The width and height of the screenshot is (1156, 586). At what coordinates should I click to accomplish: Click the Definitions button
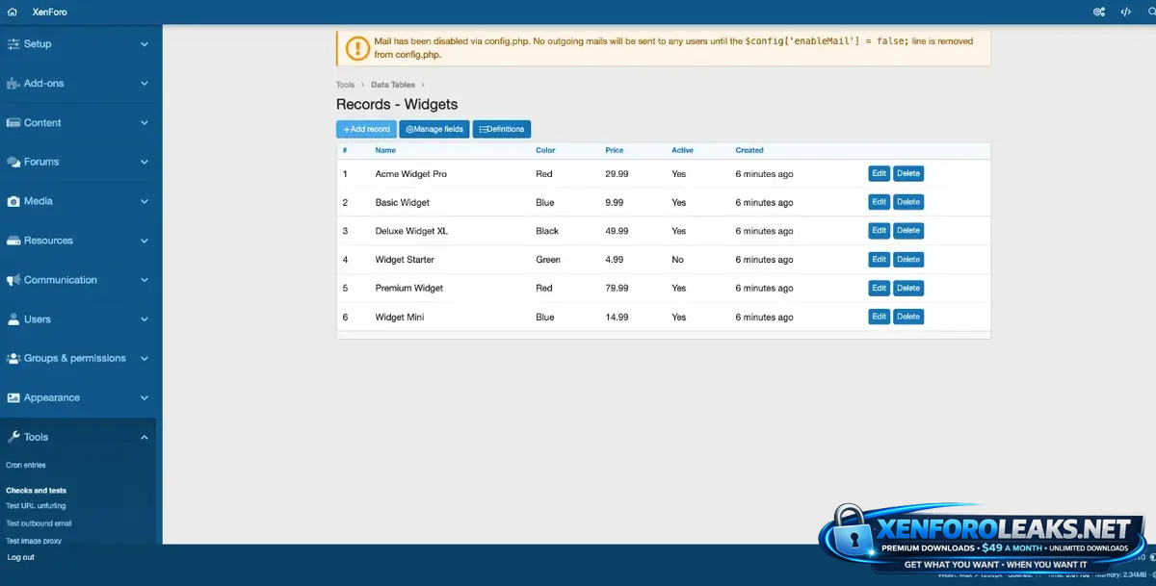click(x=501, y=129)
